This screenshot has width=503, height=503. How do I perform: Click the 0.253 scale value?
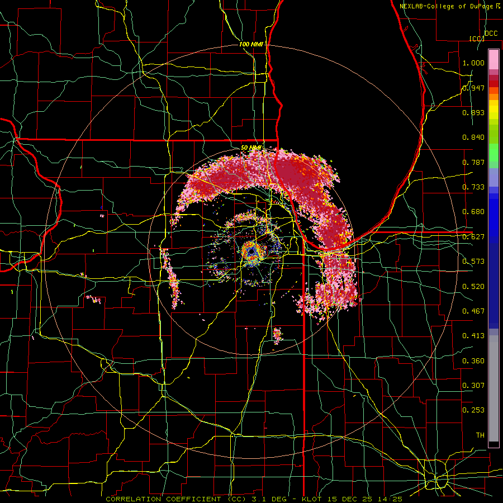tap(473, 410)
